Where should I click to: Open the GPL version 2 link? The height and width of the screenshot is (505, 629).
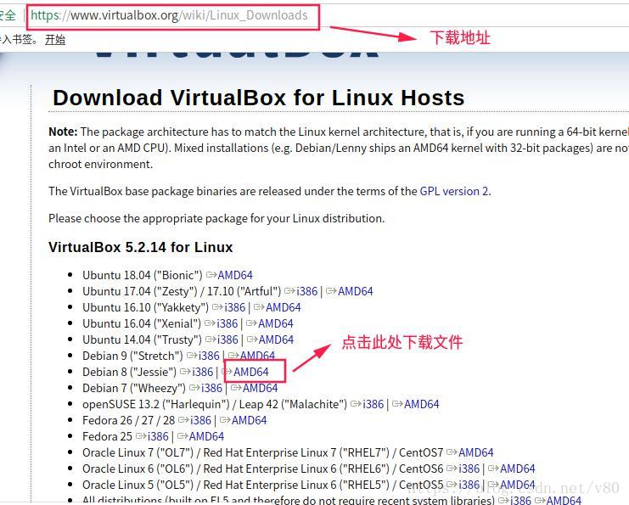(x=454, y=191)
